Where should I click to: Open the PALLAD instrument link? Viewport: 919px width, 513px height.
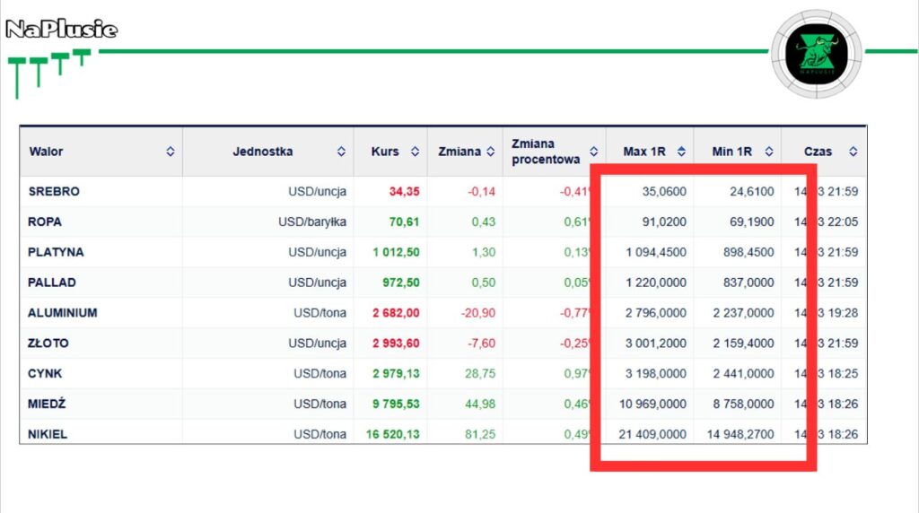pyautogui.click(x=51, y=283)
